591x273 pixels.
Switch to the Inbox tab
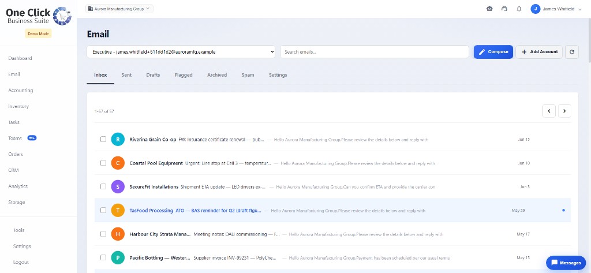pos(100,75)
